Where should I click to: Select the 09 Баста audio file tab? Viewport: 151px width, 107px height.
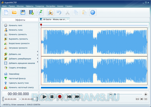click(54, 19)
